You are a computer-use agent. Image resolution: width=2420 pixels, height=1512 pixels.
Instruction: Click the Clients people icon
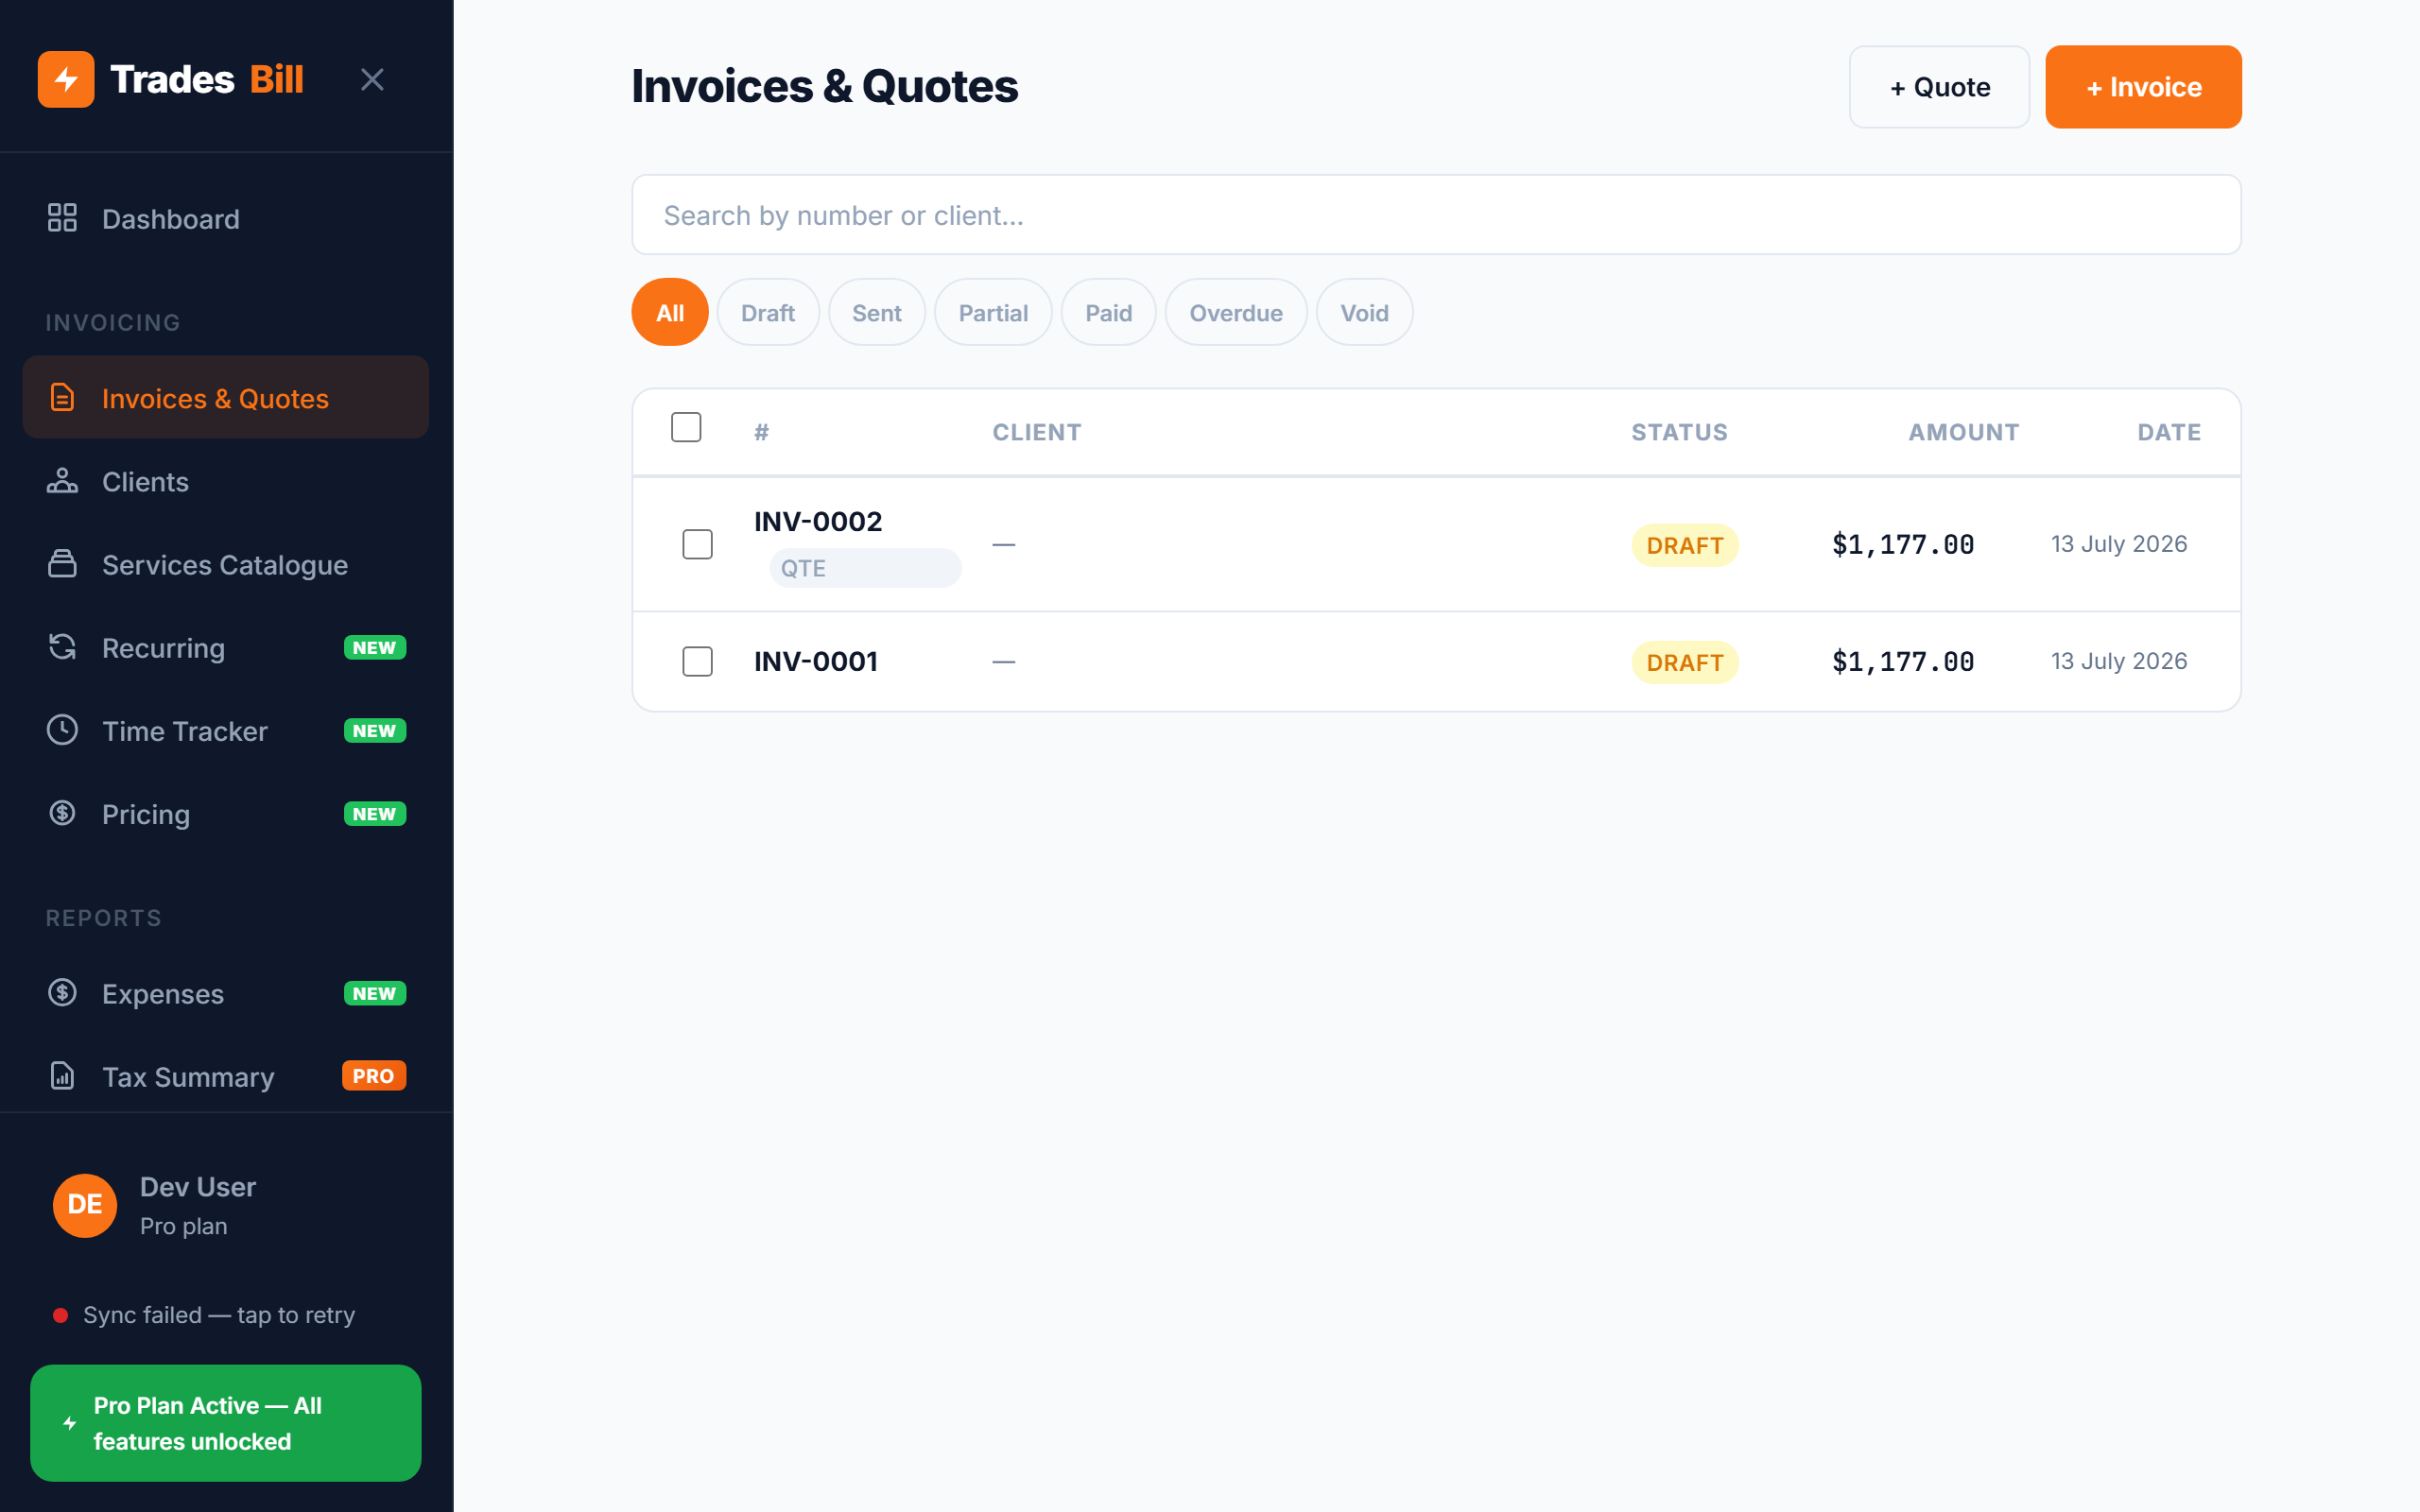click(x=62, y=481)
